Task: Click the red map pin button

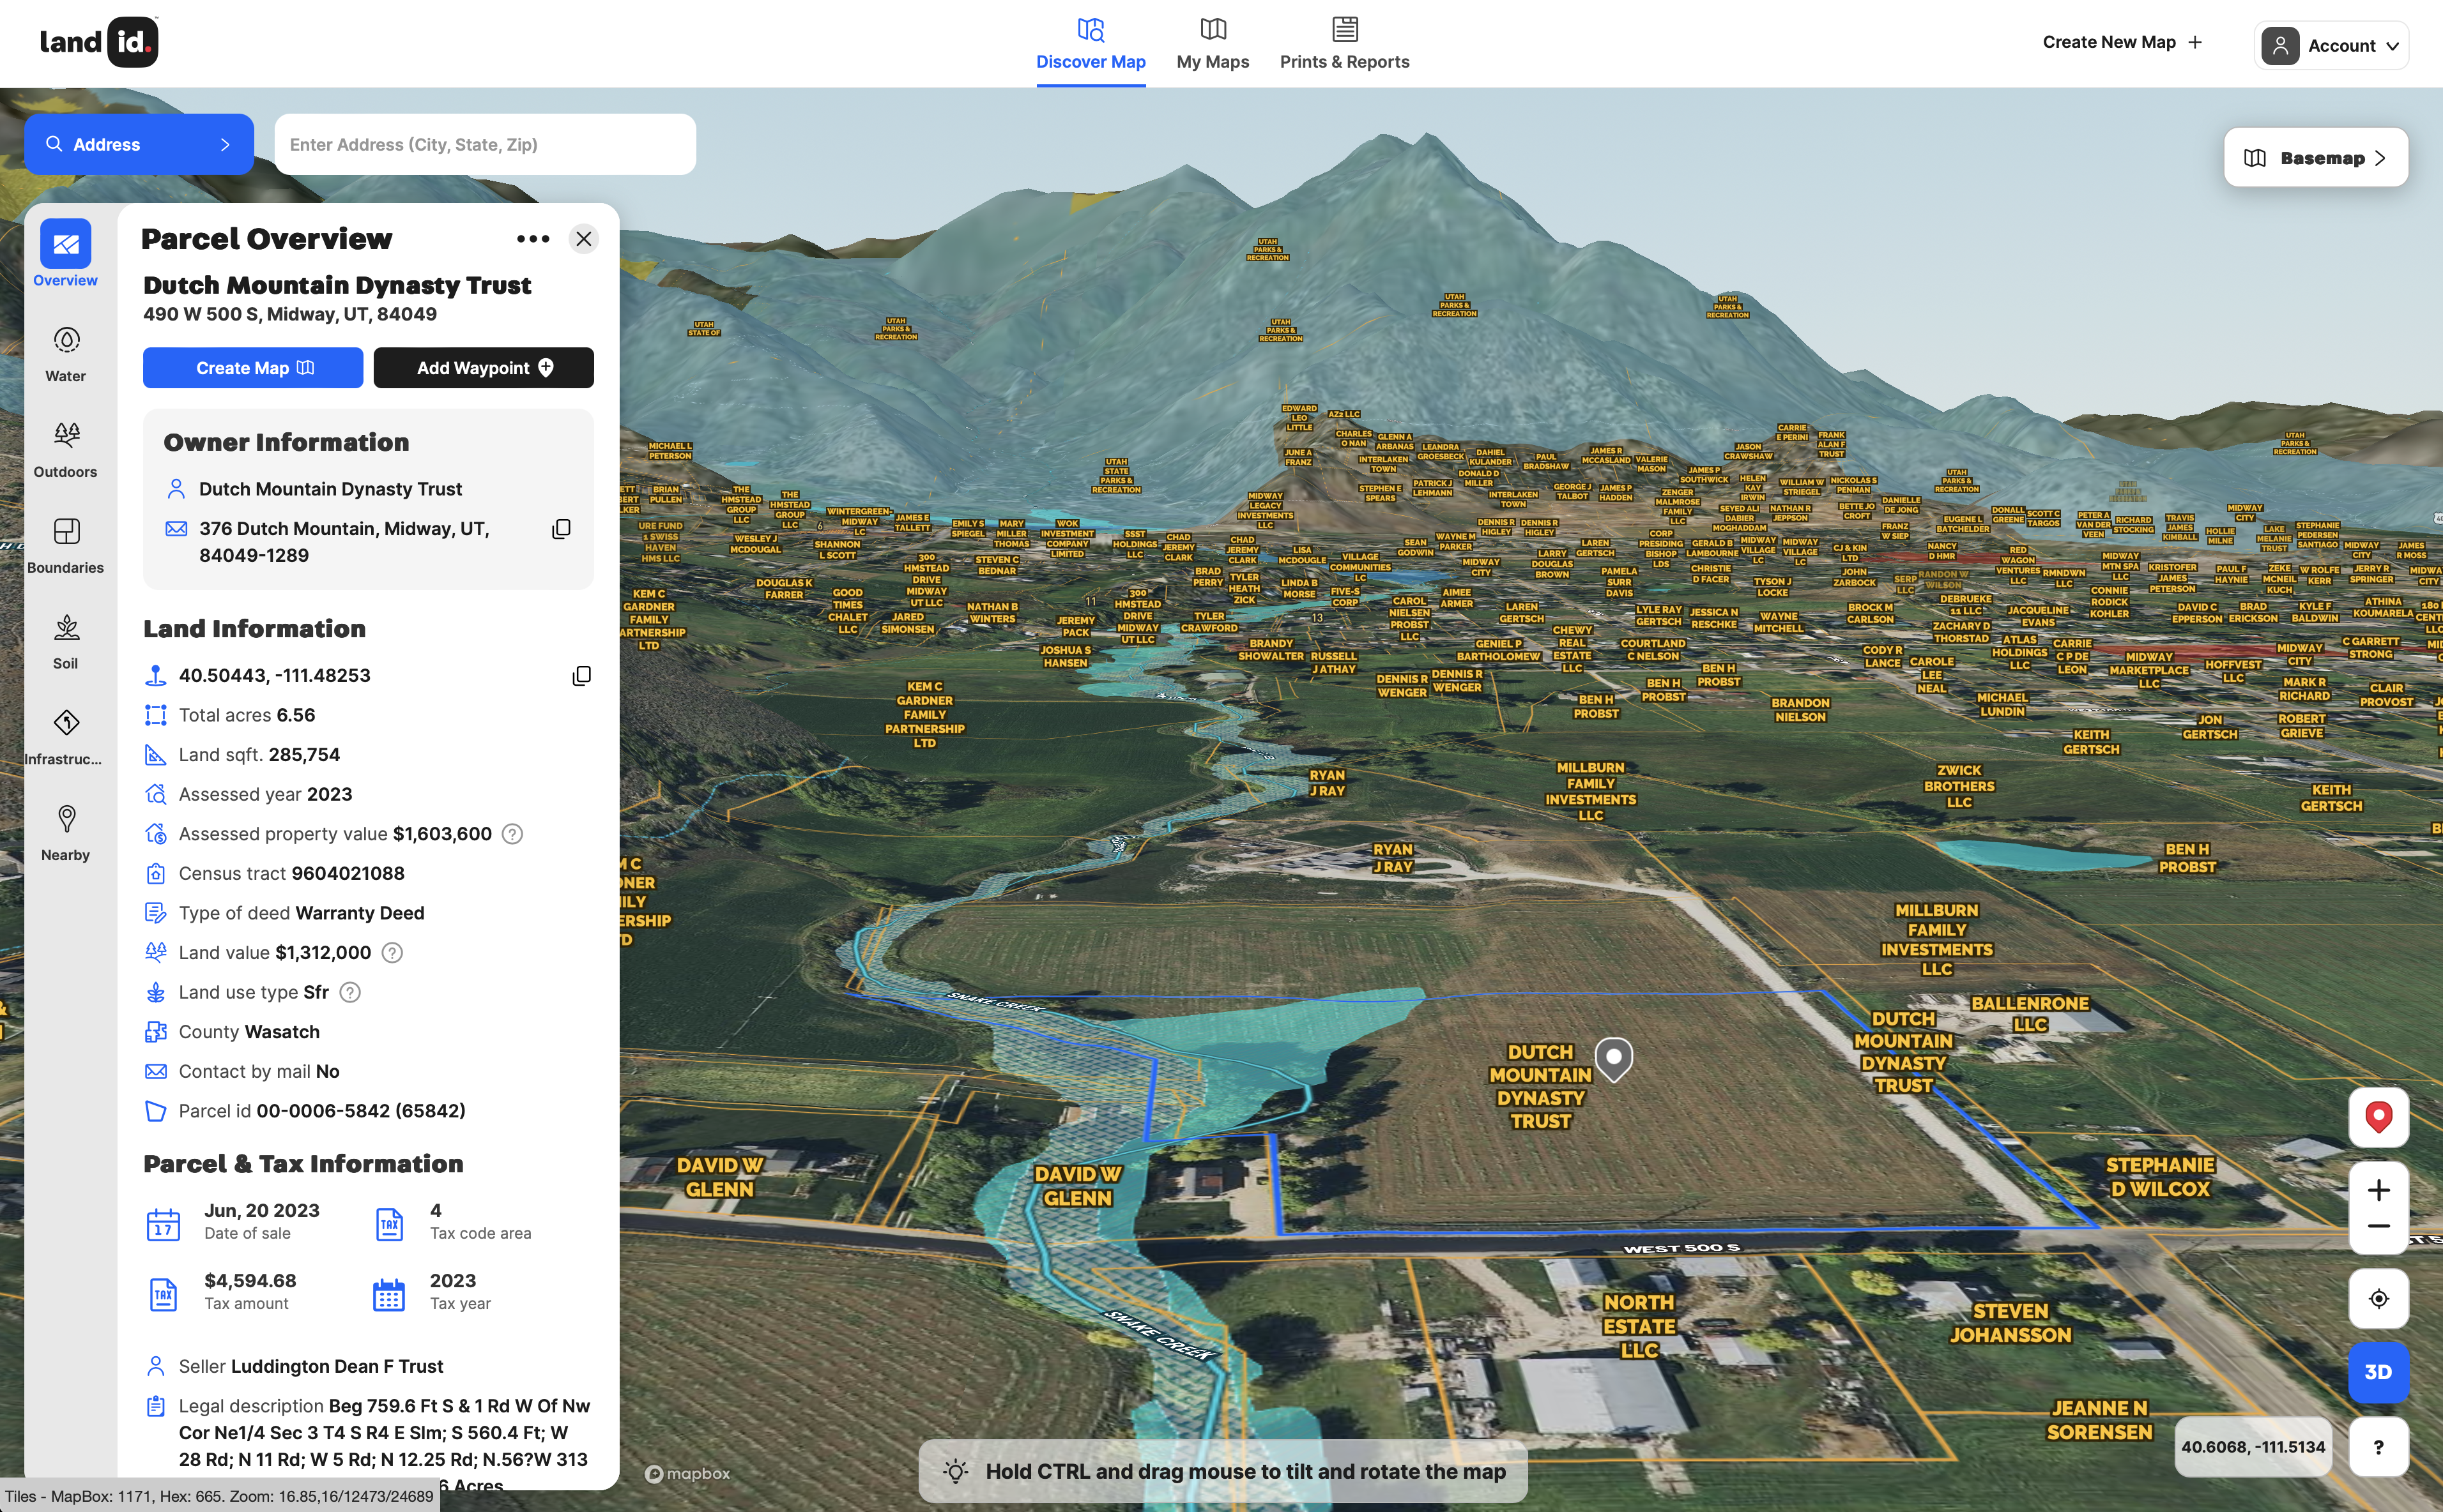Action: (2378, 1117)
